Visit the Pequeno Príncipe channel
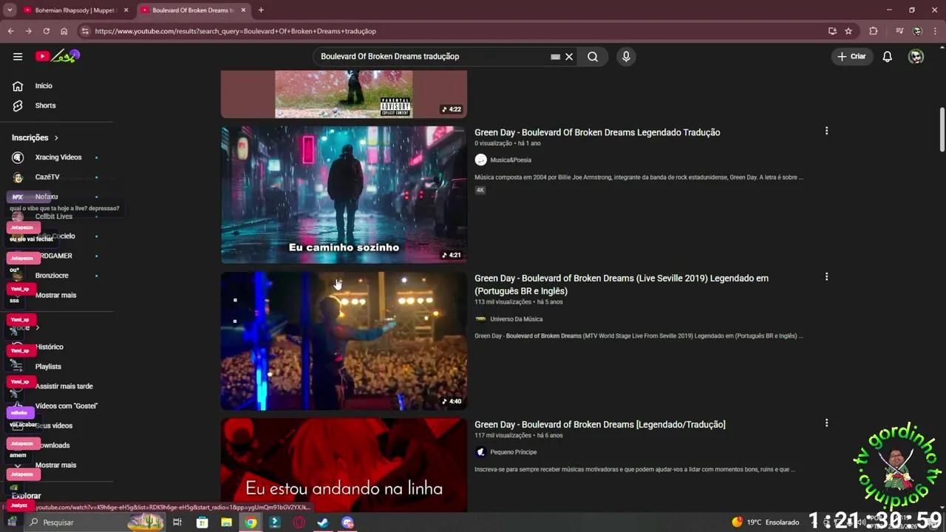This screenshot has height=532, width=946. (513, 452)
